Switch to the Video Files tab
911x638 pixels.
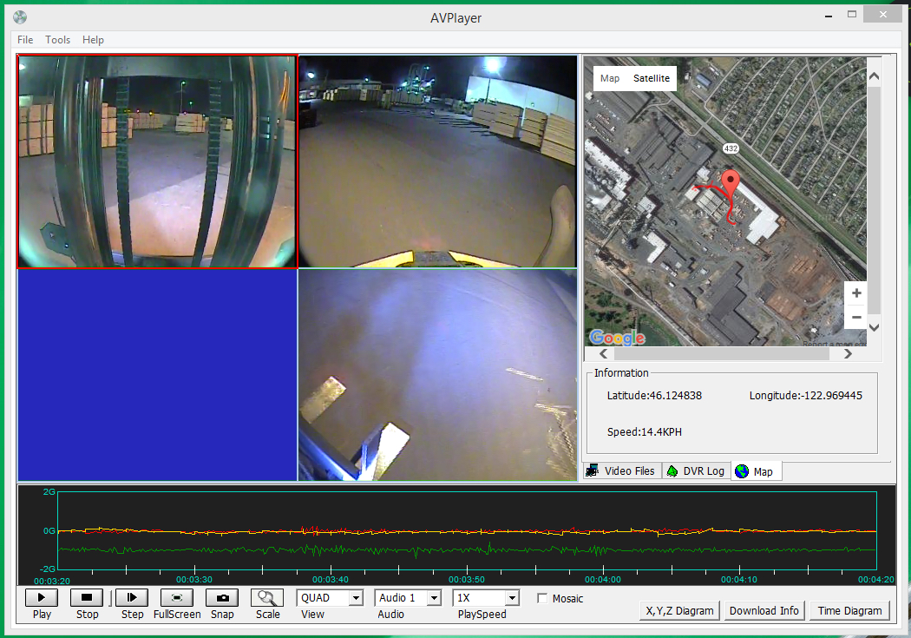point(622,471)
